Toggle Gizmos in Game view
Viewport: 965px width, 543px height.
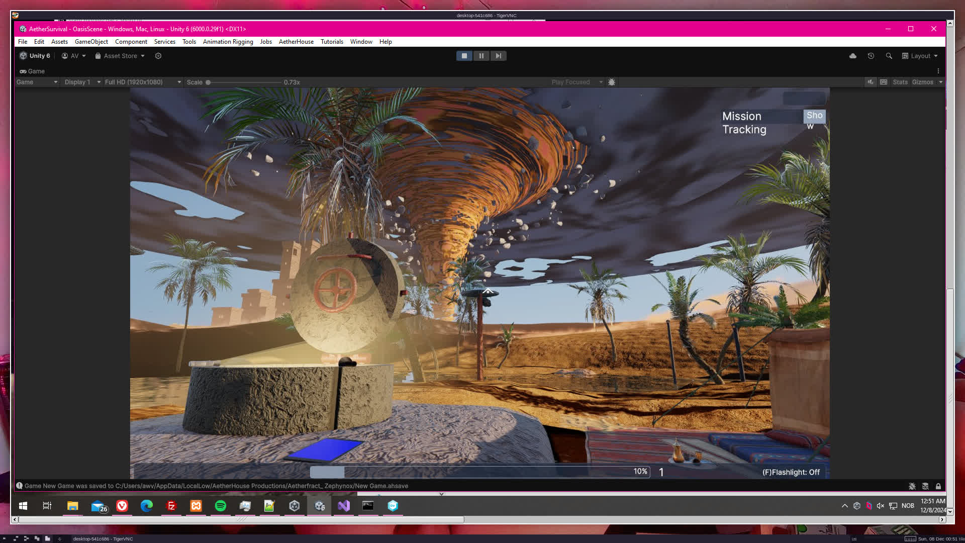tap(922, 82)
